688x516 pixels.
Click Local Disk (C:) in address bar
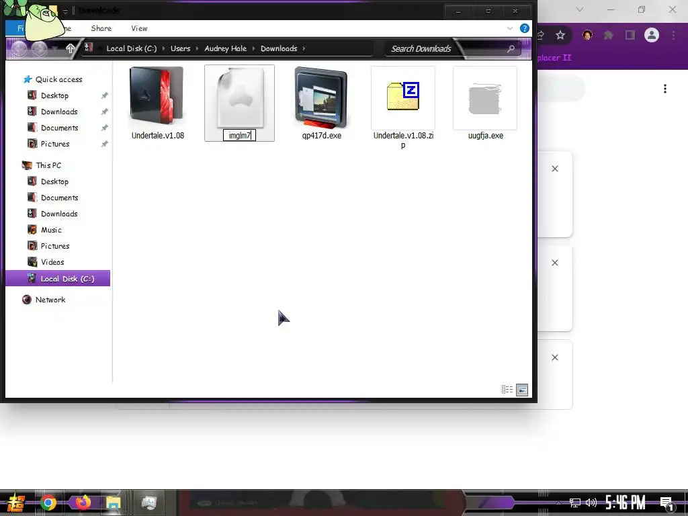point(131,48)
